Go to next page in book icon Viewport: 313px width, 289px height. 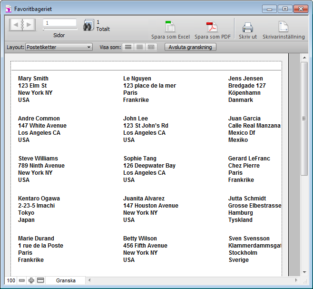click(x=29, y=25)
